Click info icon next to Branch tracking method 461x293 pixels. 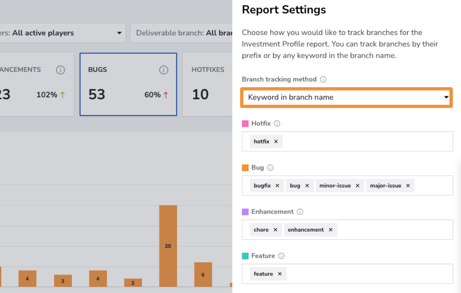(x=323, y=79)
